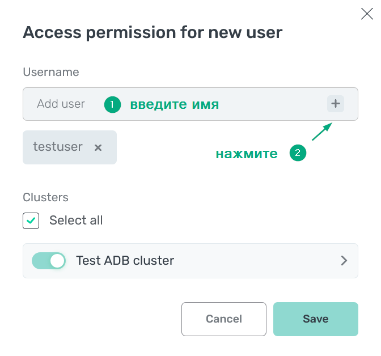This screenshot has height=356, width=381.
Task: Click the Select all label text
Action: [x=76, y=221]
